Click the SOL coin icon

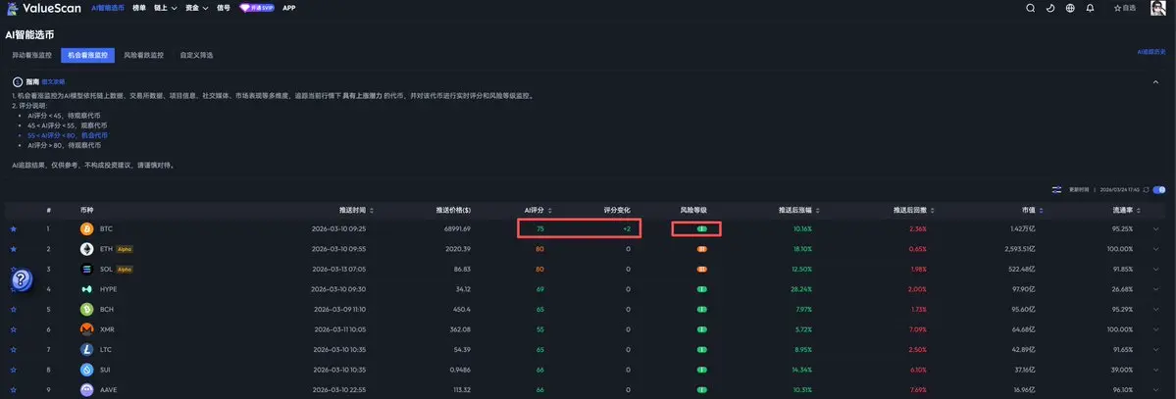pyautogui.click(x=87, y=270)
